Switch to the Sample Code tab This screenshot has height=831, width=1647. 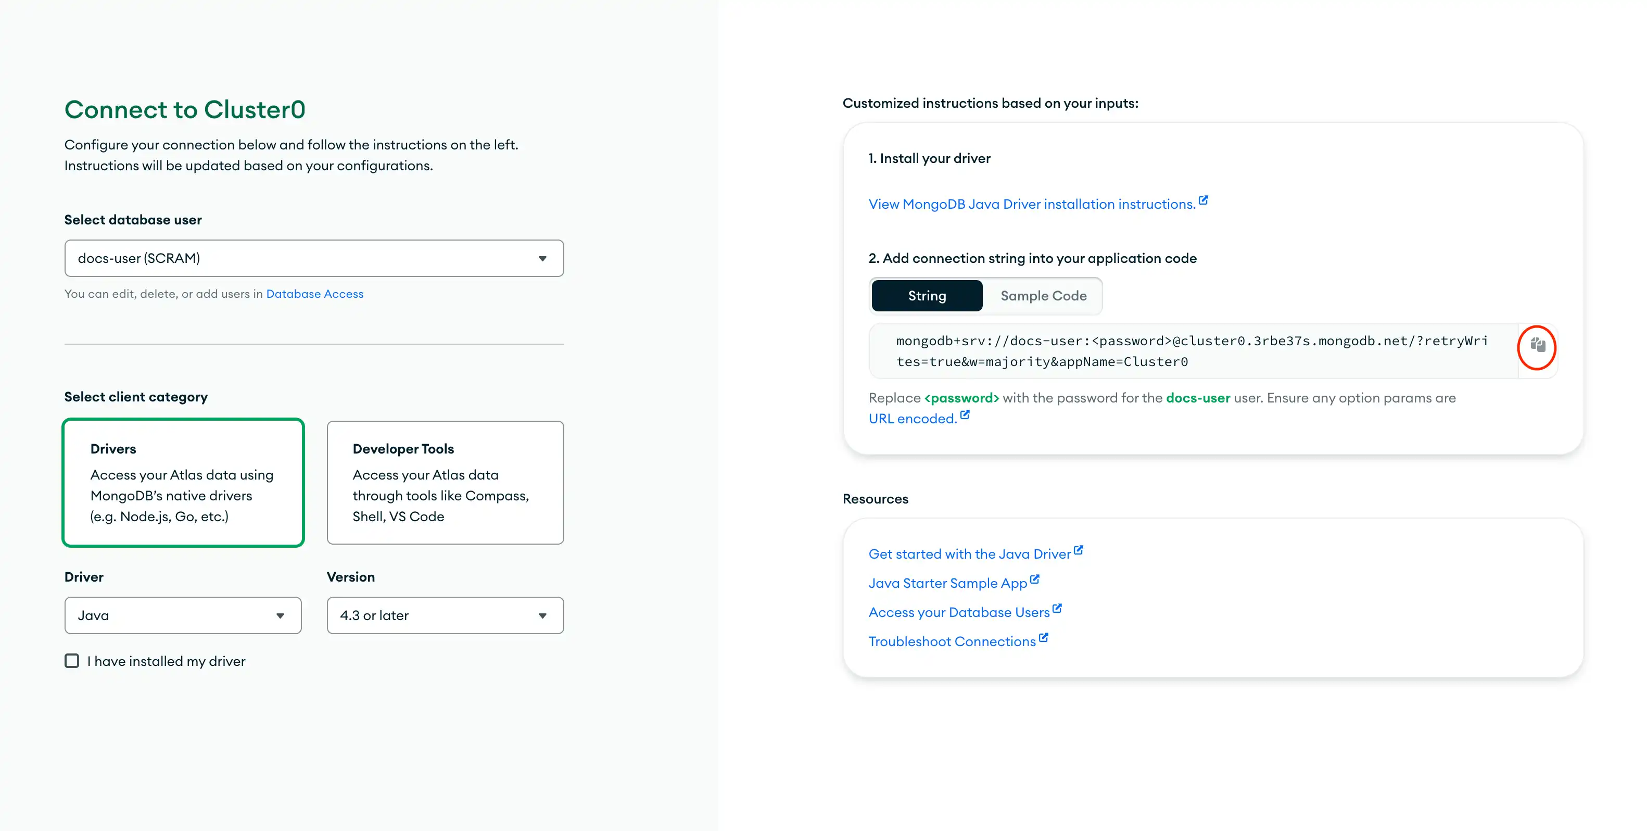pyautogui.click(x=1043, y=295)
